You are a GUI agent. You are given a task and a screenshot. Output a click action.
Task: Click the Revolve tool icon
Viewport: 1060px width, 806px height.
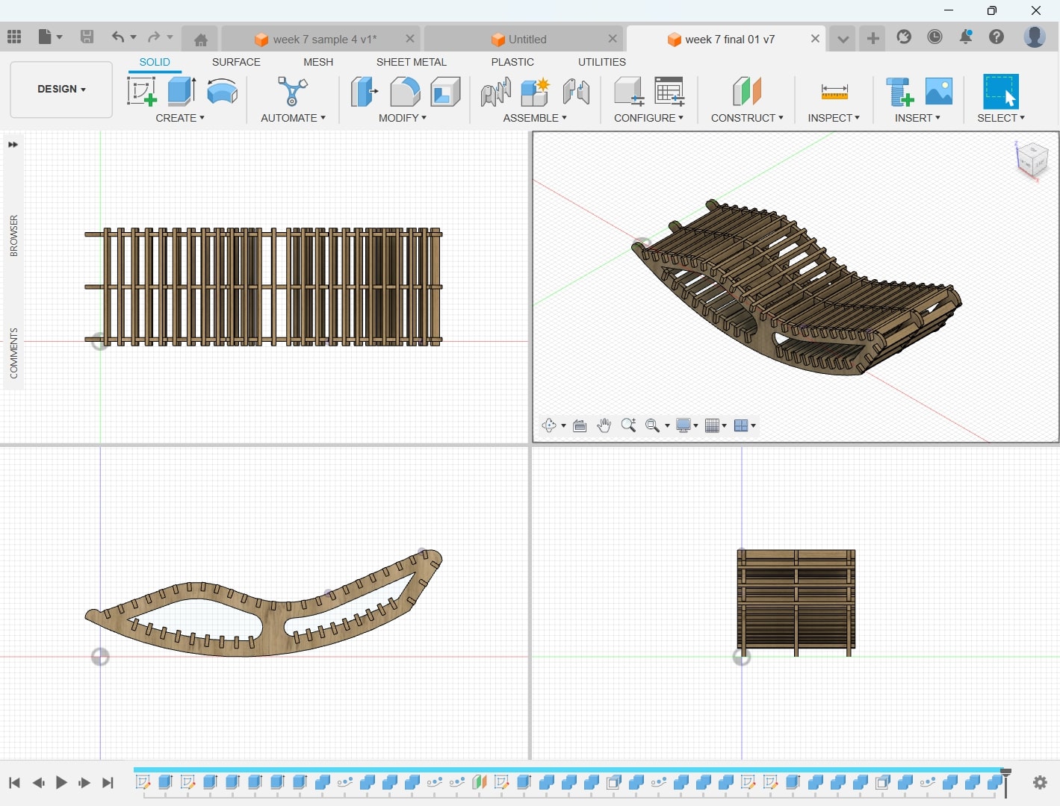coord(222,92)
